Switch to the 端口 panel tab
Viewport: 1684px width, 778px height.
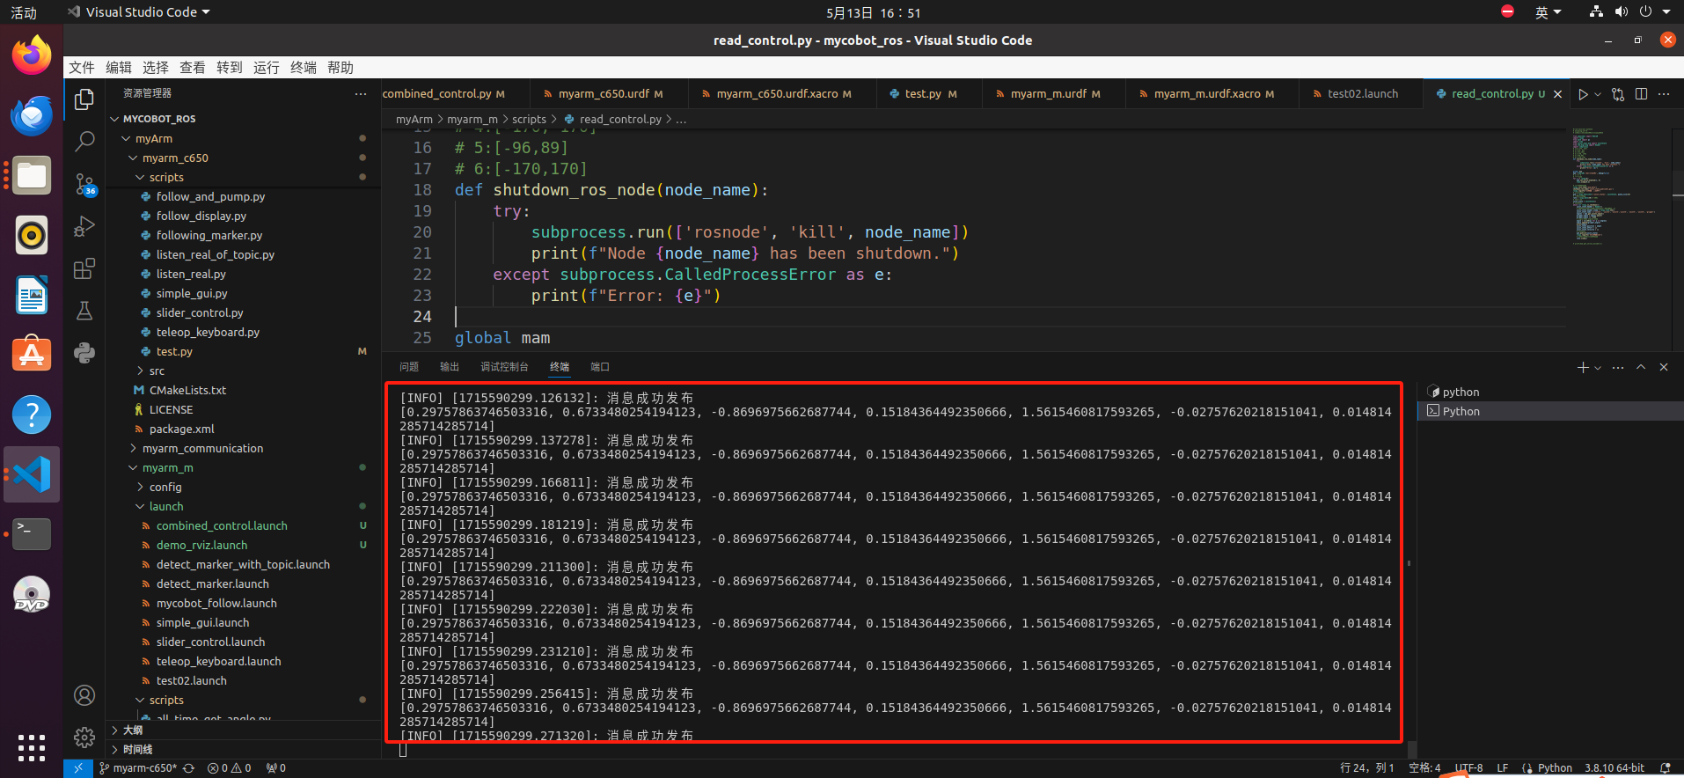coord(600,367)
